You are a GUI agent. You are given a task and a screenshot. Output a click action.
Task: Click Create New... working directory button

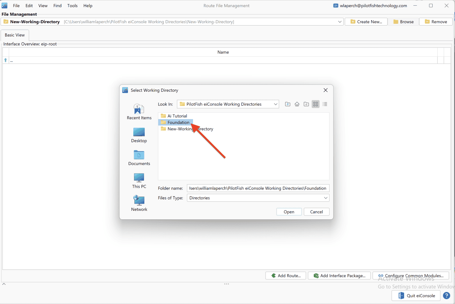(x=366, y=22)
